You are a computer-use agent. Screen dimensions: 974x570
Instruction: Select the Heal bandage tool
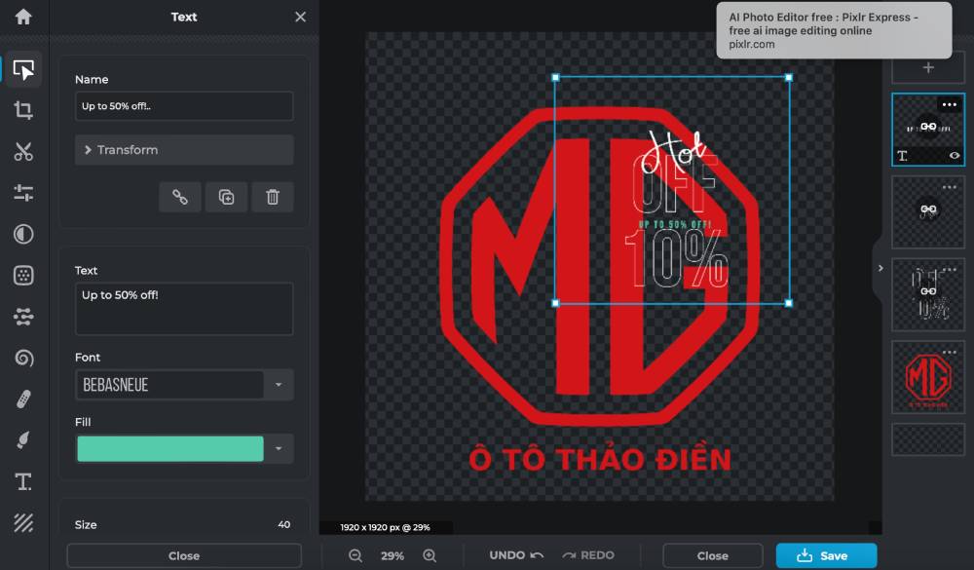pyautogui.click(x=23, y=399)
